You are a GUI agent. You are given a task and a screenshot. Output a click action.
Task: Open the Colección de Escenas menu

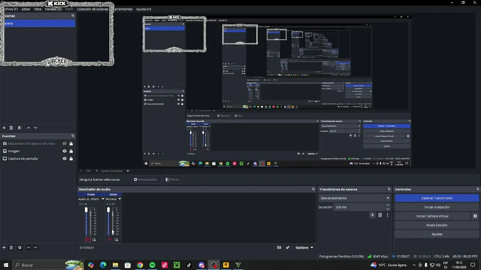(92, 9)
